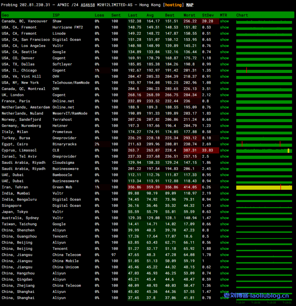296x306 pixels.
Task: Click the Egypt, Cairo latency chart
Action: tap(264, 145)
